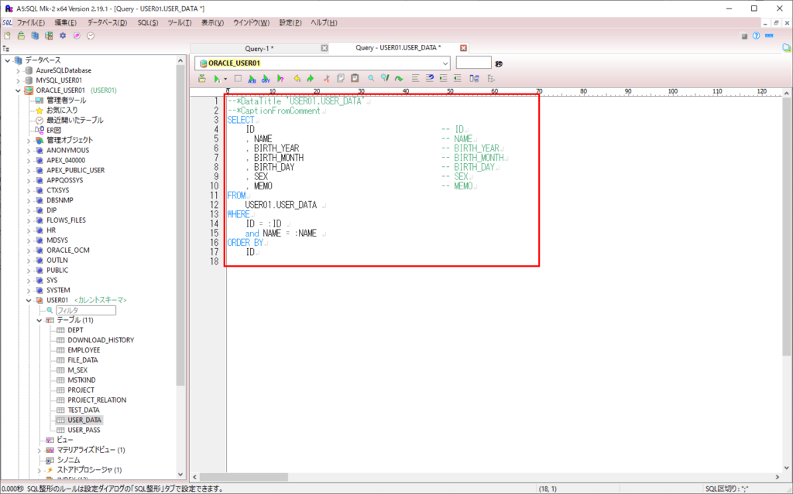The height and width of the screenshot is (494, 793).
Task: Run the SQL query with the green execute icon
Action: pos(218,78)
